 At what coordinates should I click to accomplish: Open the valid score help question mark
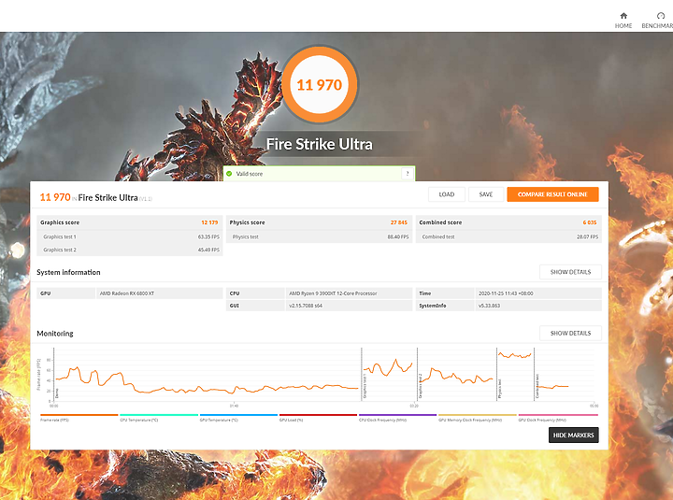[408, 174]
